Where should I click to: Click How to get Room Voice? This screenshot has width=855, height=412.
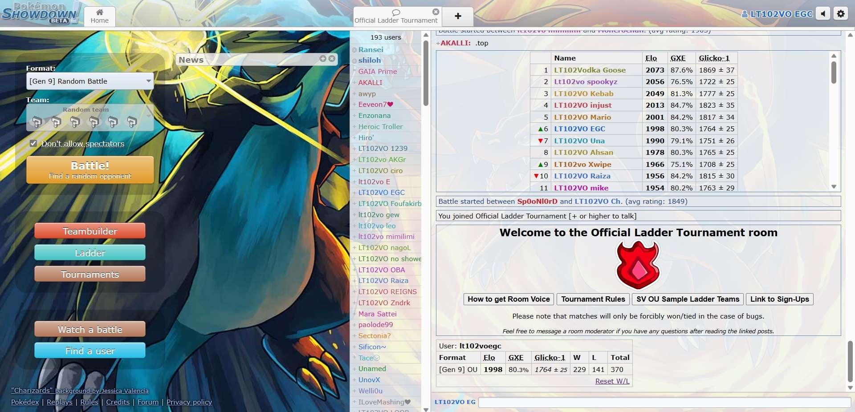pos(509,299)
